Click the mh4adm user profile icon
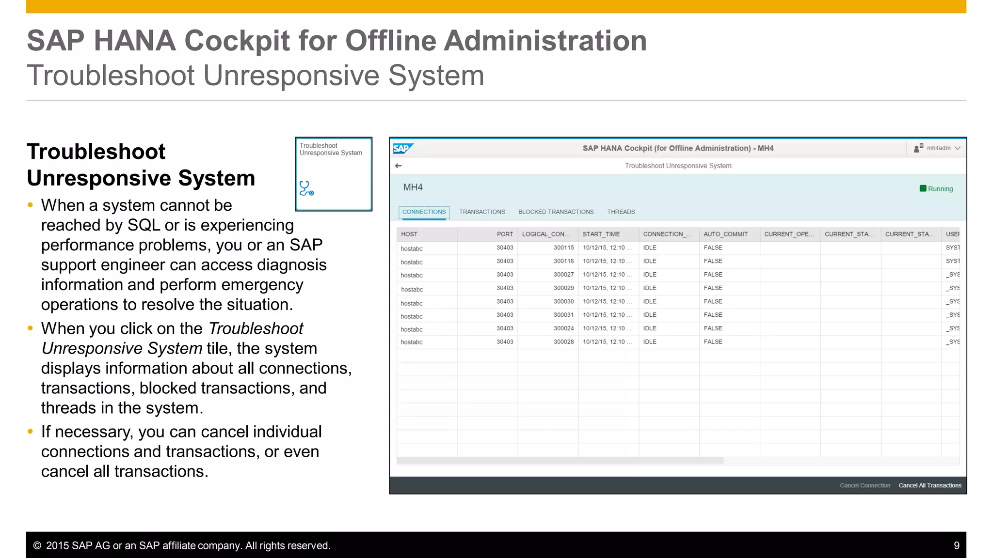993x558 pixels. 918,148
